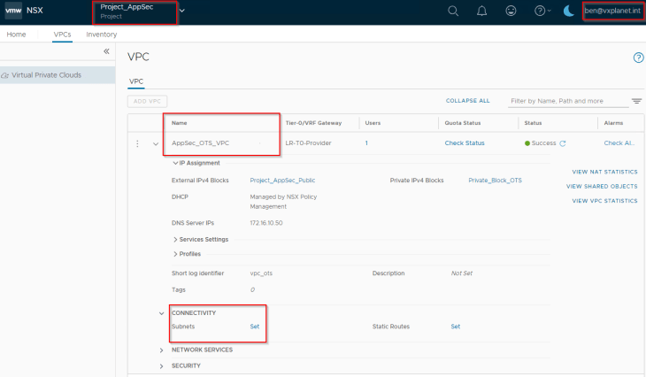
Task: Open VPC page help icon
Action: click(x=638, y=58)
